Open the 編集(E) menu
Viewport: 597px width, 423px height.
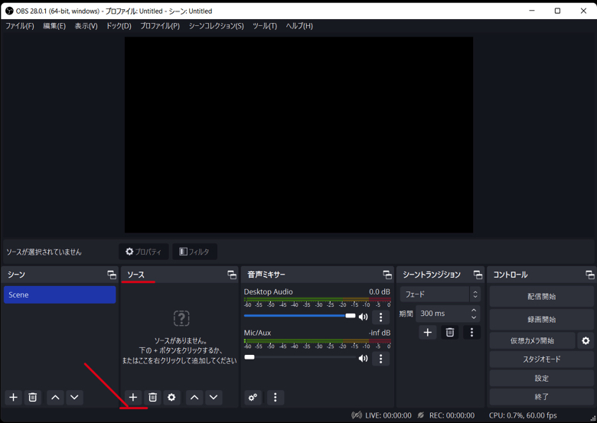54,26
